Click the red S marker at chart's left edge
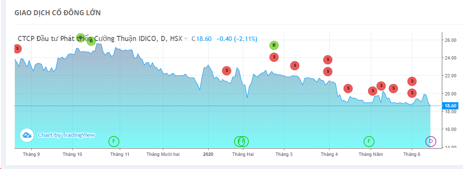Viewport: 463px width, 169px height. 17,49
